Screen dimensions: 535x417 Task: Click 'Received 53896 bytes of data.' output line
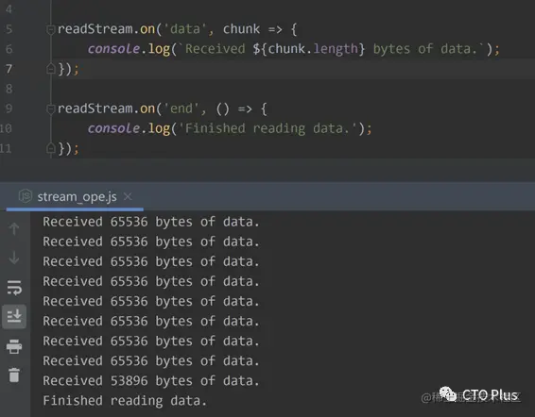(151, 381)
